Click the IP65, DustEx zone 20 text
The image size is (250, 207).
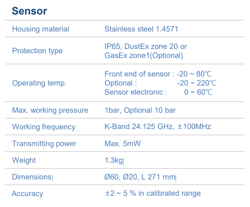[145, 46]
